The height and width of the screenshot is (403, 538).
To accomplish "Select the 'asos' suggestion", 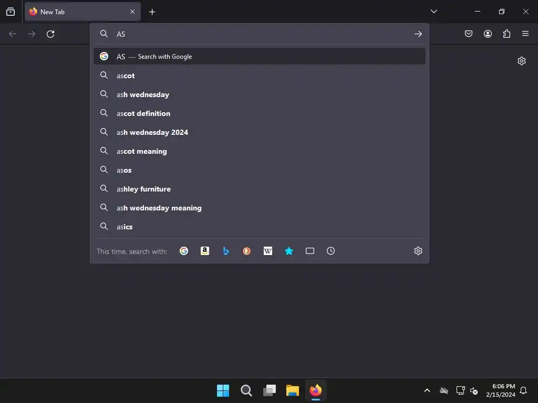I will click(x=260, y=170).
